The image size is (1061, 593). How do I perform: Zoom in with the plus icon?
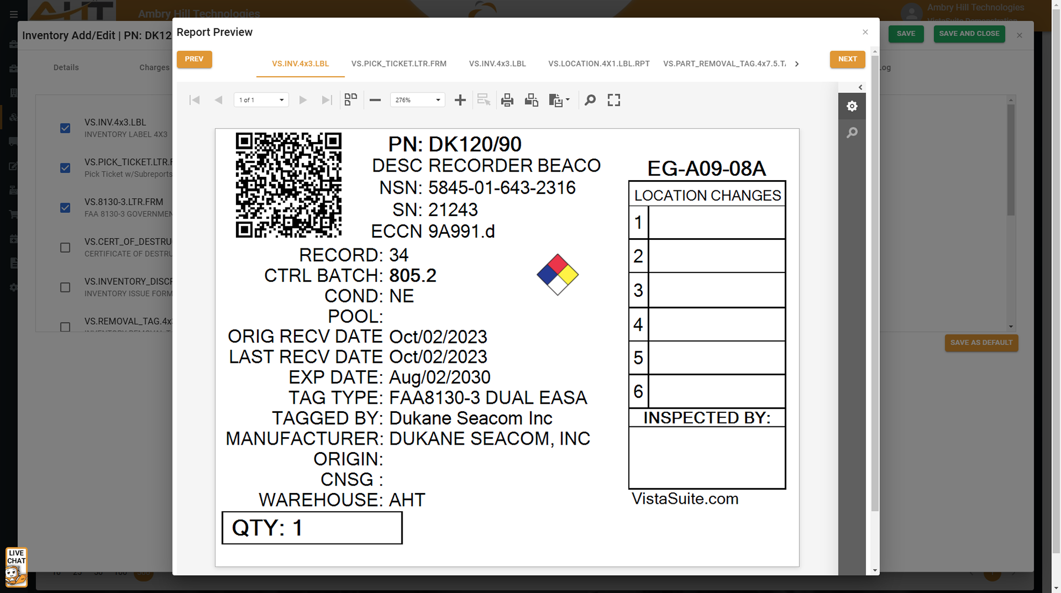[x=460, y=100]
